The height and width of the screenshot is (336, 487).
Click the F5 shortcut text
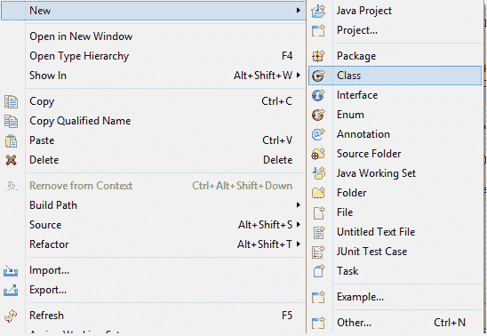(287, 316)
